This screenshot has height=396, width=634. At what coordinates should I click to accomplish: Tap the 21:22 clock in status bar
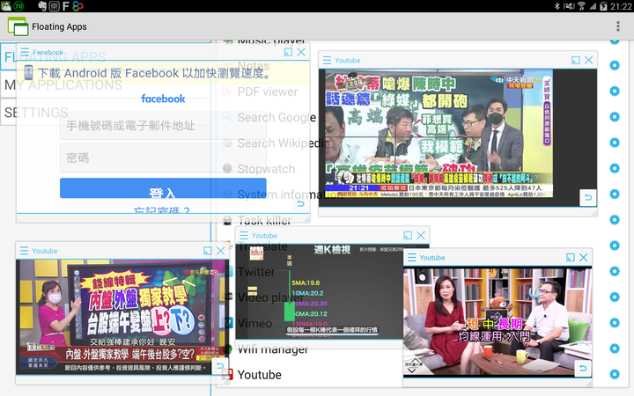(x=620, y=6)
